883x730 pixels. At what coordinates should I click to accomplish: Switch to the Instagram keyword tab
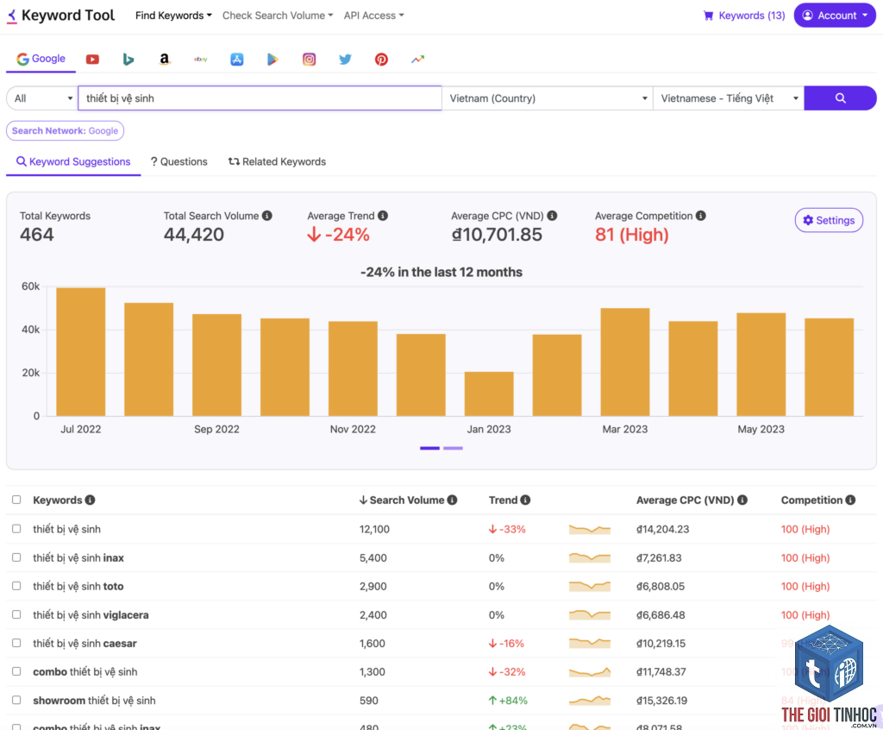click(x=310, y=60)
